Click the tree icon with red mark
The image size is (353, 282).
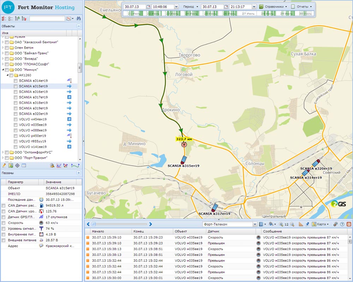click(x=24, y=19)
